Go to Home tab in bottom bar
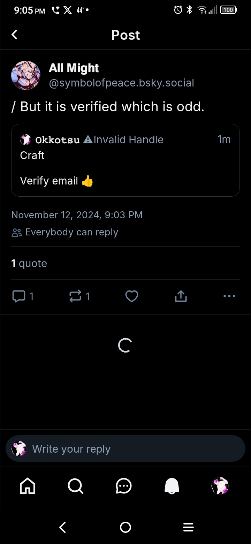Screen dimensions: 251x544 tap(28, 486)
